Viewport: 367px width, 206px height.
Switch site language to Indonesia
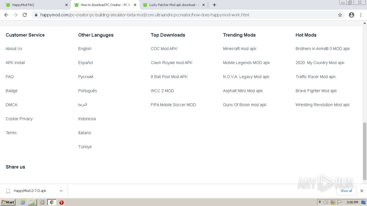(87, 119)
